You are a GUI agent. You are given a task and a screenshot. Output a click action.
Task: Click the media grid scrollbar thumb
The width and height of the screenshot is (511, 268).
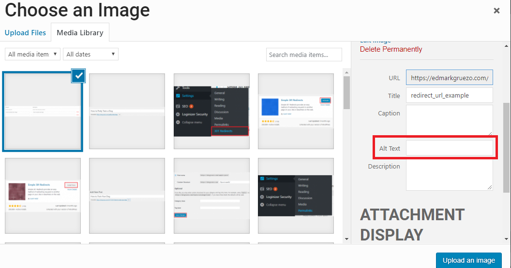[x=346, y=93]
